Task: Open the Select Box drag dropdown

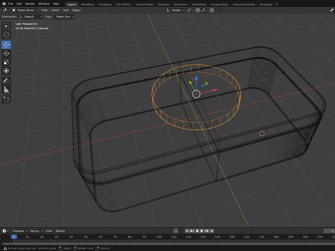Action: [x=65, y=17]
